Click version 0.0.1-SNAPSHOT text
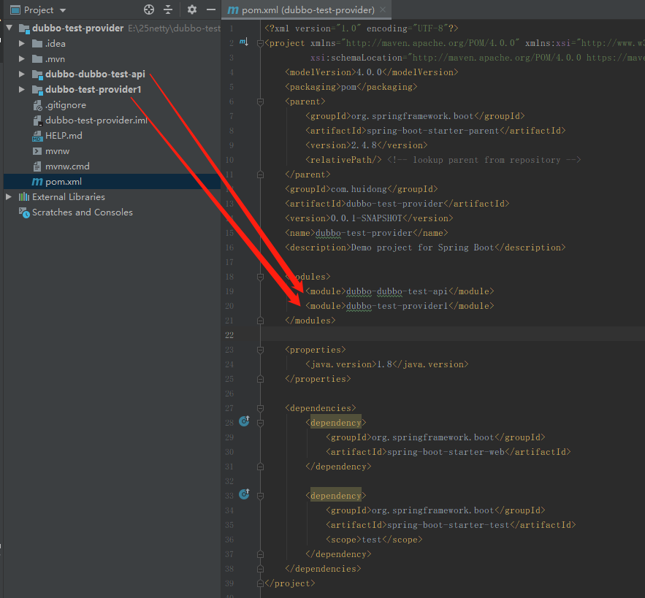The image size is (645, 598). click(x=366, y=218)
